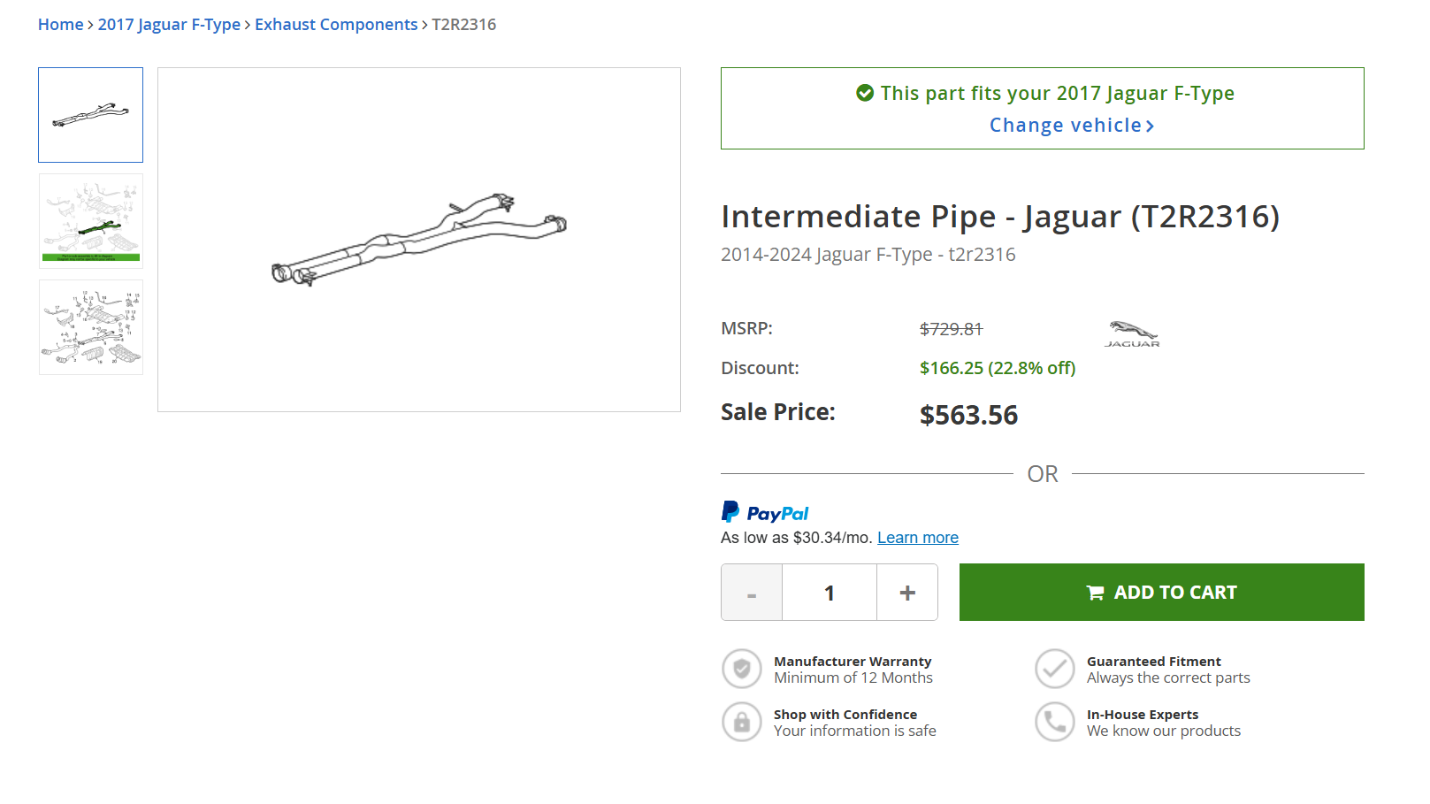The width and height of the screenshot is (1430, 804).
Task: Click the Shop with Confidence lock icon
Action: click(742, 723)
